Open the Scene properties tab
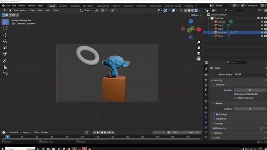The height and width of the screenshot is (150, 267). [206, 90]
